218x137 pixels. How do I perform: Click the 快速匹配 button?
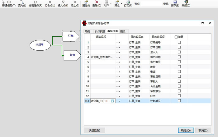pyautogui.click(x=94, y=130)
